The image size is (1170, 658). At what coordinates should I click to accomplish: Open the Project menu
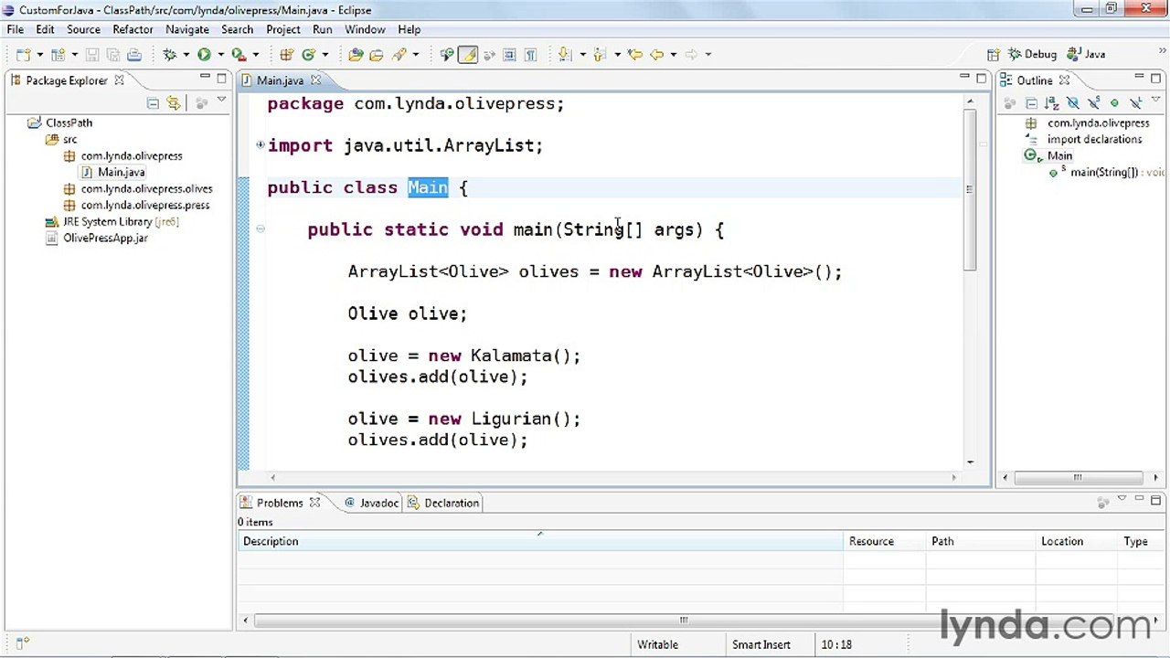click(282, 29)
